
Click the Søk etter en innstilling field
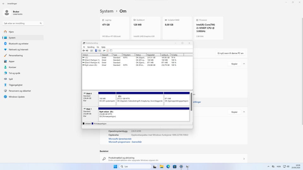click(x=23, y=23)
